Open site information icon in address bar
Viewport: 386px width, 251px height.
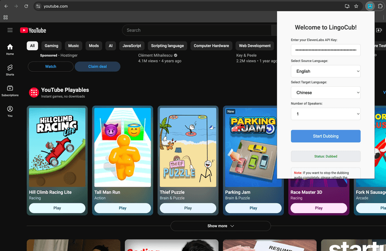point(38,6)
